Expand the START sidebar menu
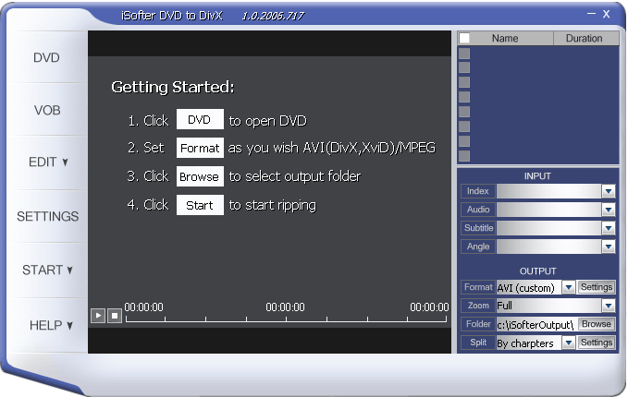Image resolution: width=628 pixels, height=397 pixels. pyautogui.click(x=47, y=270)
